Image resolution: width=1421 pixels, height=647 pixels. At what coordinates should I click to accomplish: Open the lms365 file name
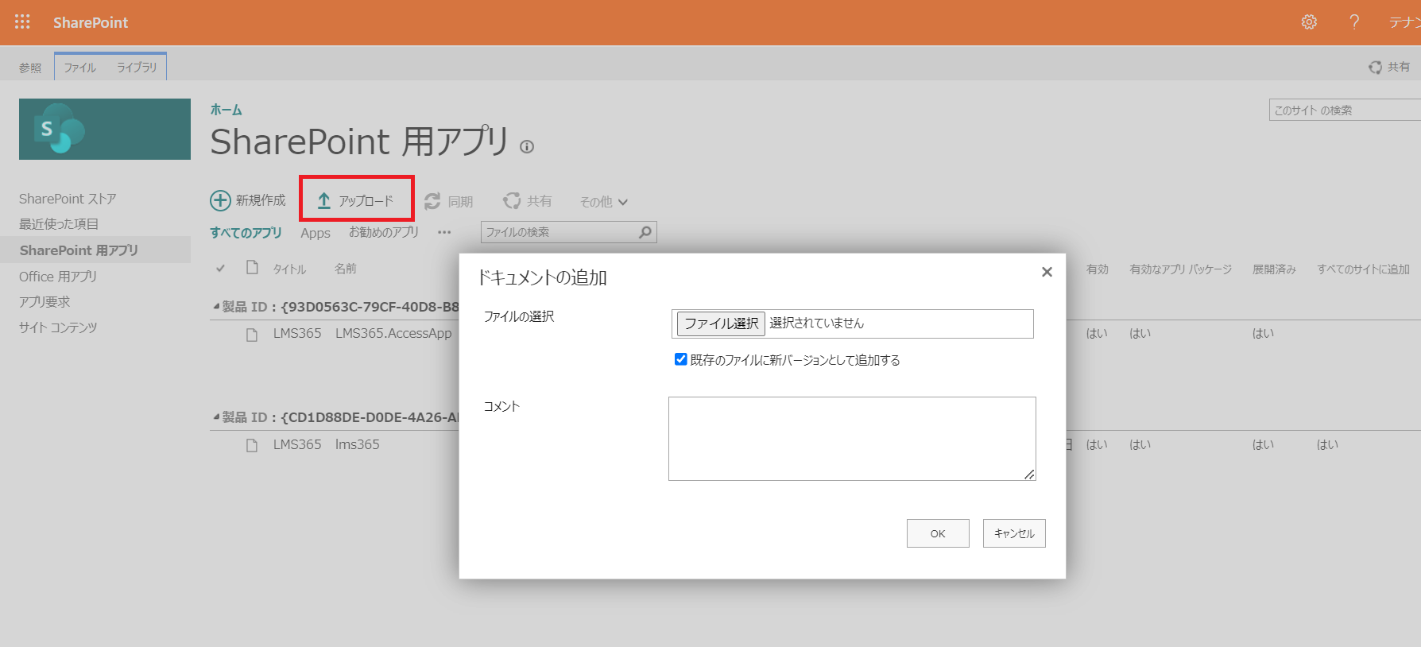(x=358, y=444)
